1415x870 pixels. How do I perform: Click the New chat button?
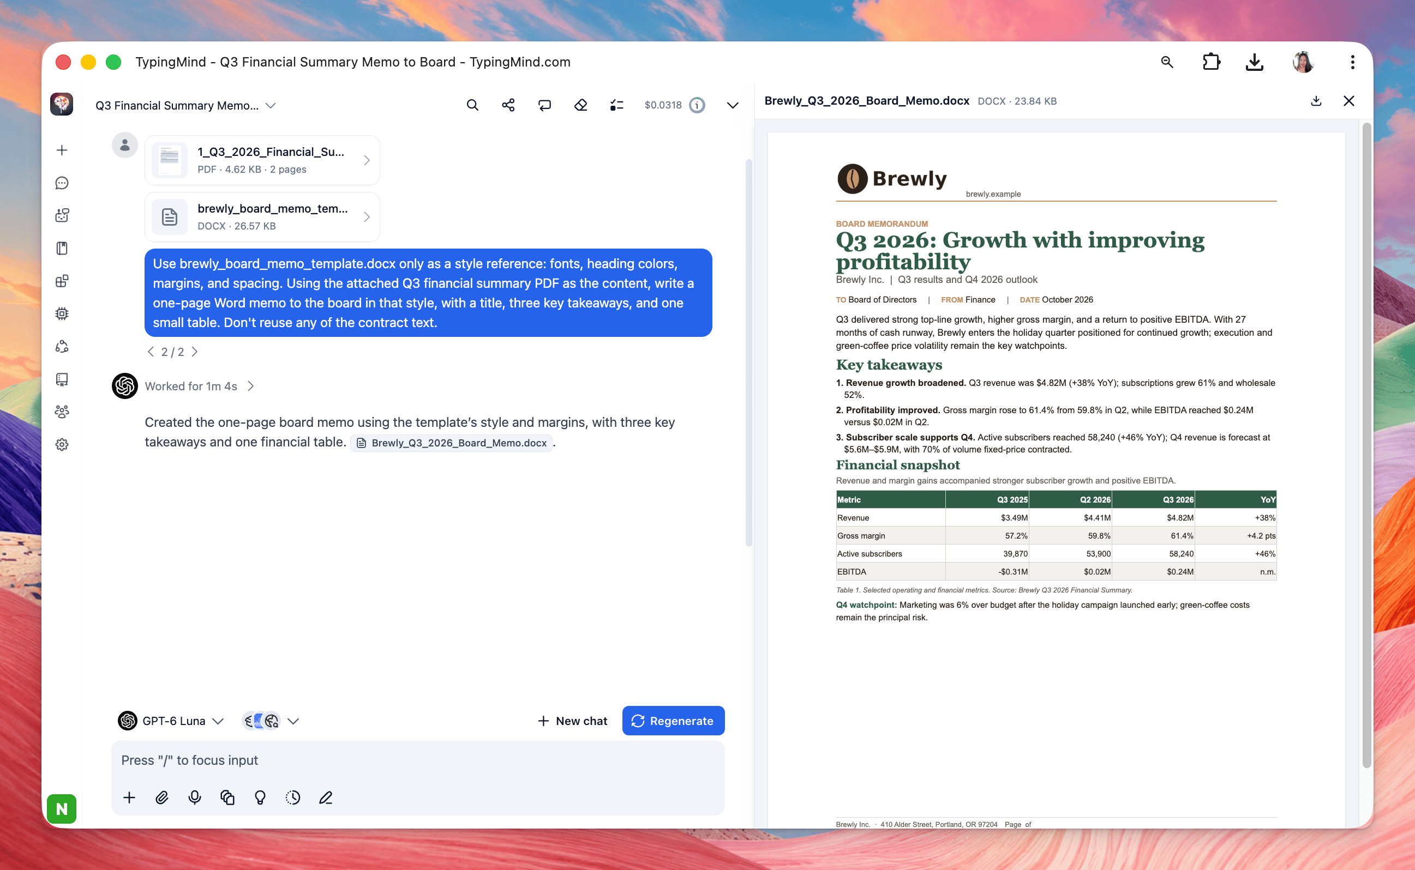[x=572, y=721]
